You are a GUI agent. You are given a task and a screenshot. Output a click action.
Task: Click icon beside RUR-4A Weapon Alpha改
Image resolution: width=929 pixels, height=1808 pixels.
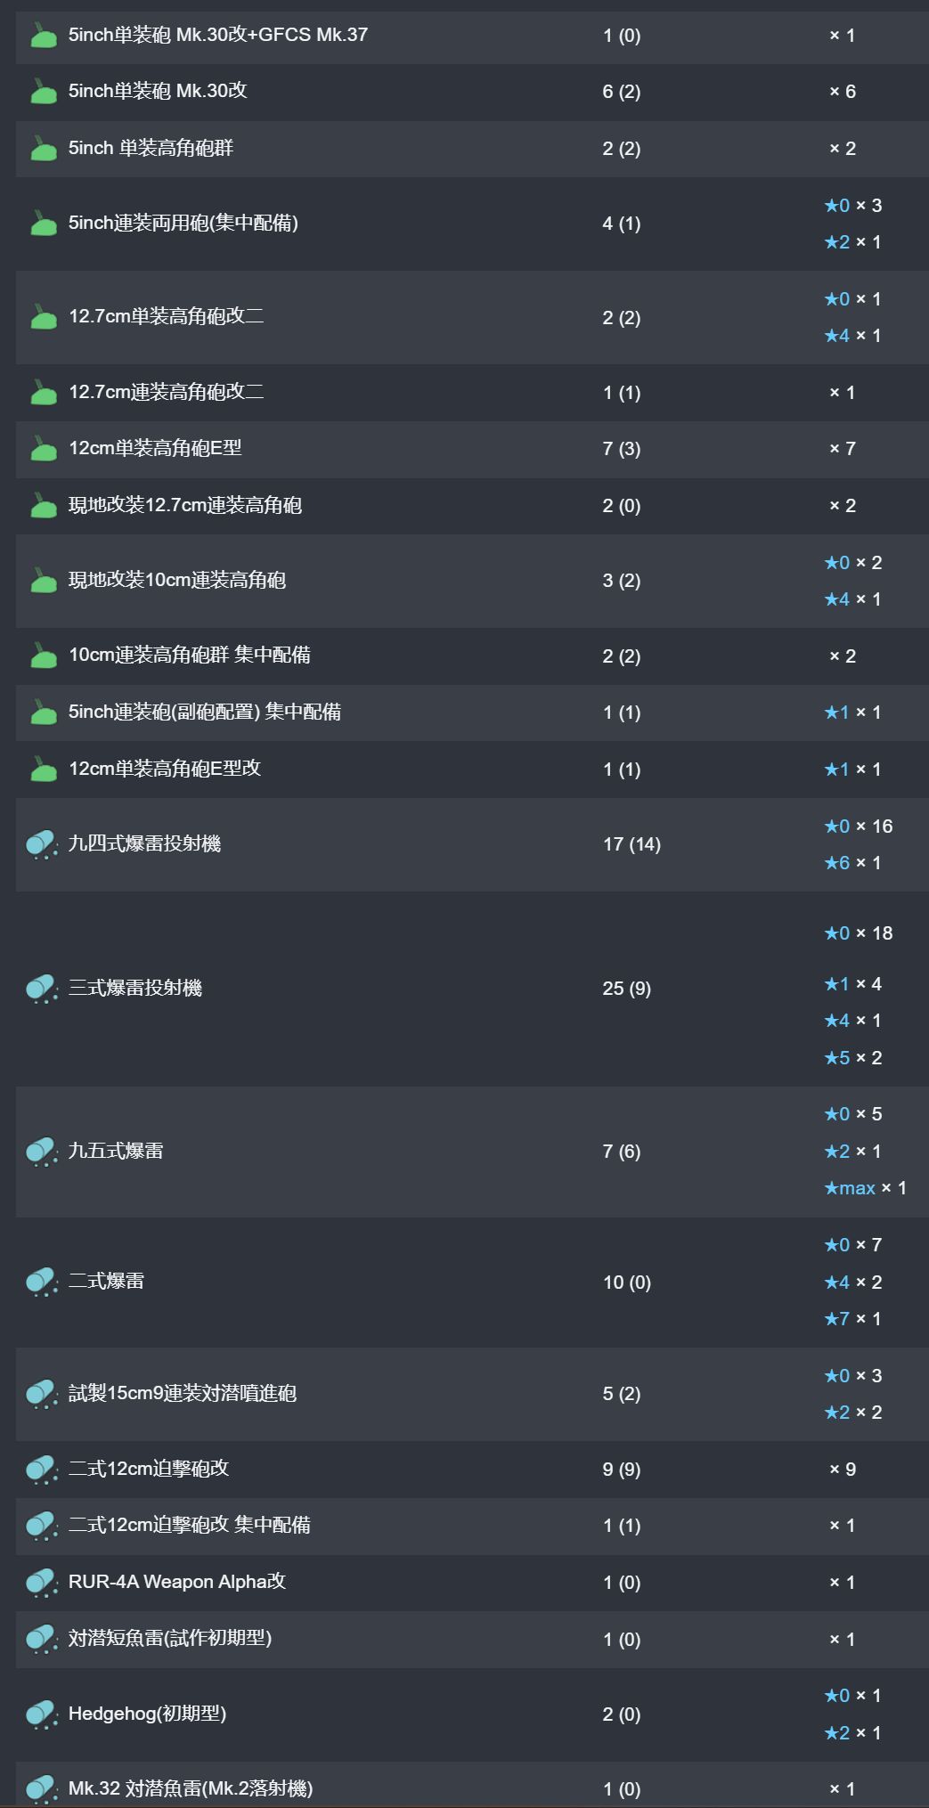click(42, 1583)
